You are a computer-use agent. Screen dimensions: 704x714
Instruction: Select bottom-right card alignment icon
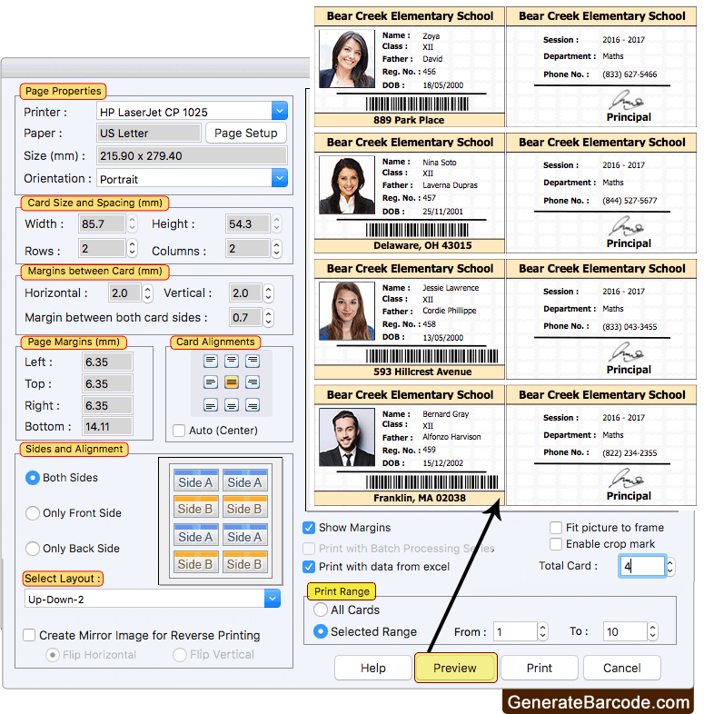click(253, 405)
